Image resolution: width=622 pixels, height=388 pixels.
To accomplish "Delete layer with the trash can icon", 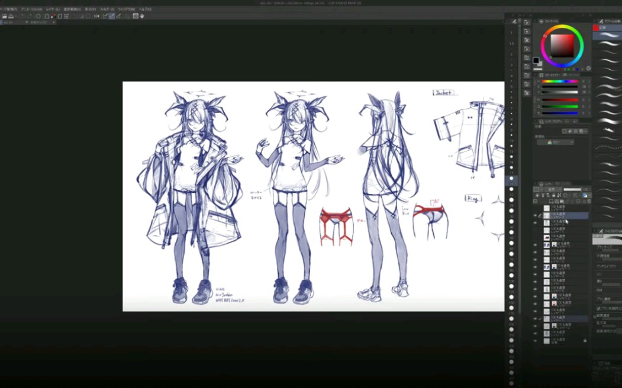I will point(589,201).
